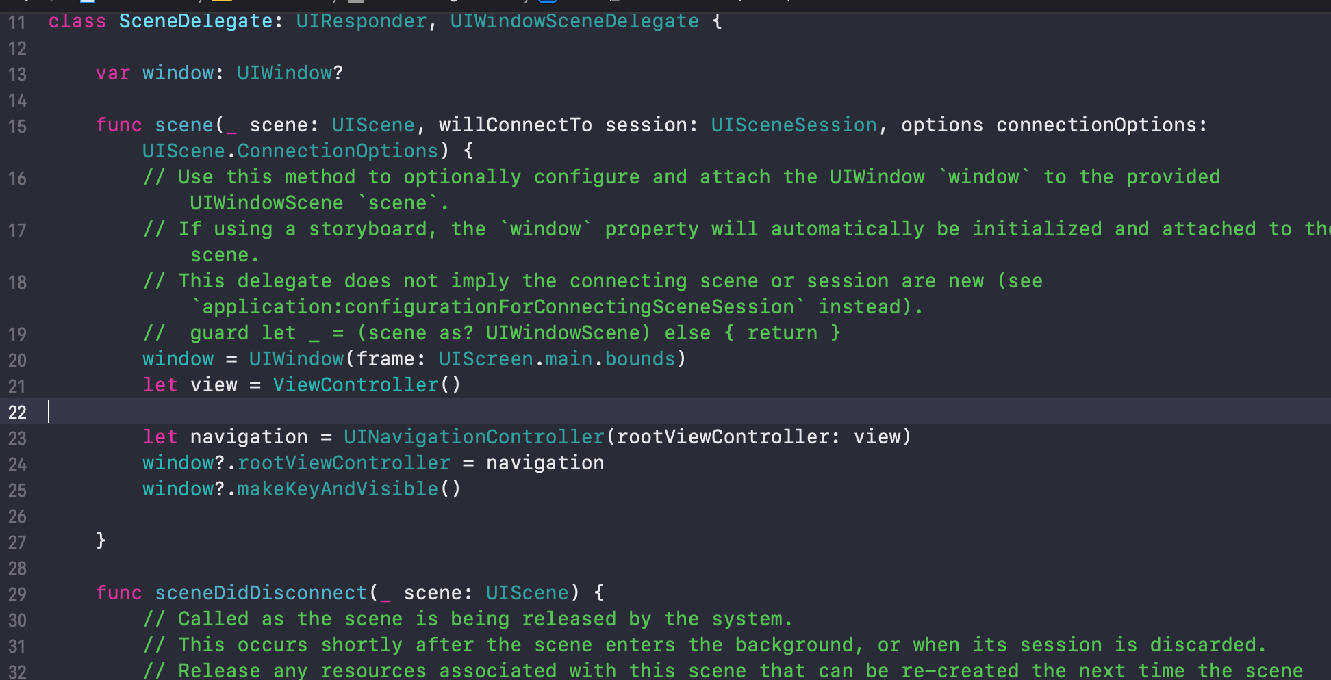Viewport: 1331px width, 680px height.
Task: Click line number 29 in the gutter
Action: click(x=17, y=594)
